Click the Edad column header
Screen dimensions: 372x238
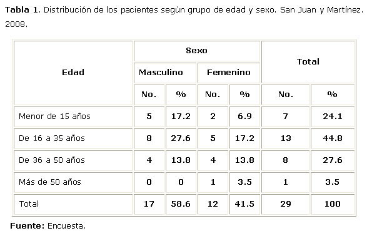click(x=73, y=73)
